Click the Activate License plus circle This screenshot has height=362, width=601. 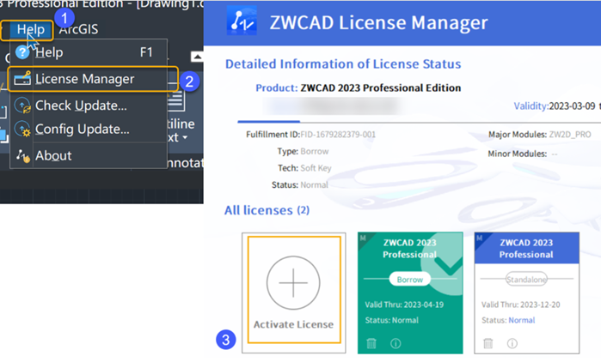point(293,282)
